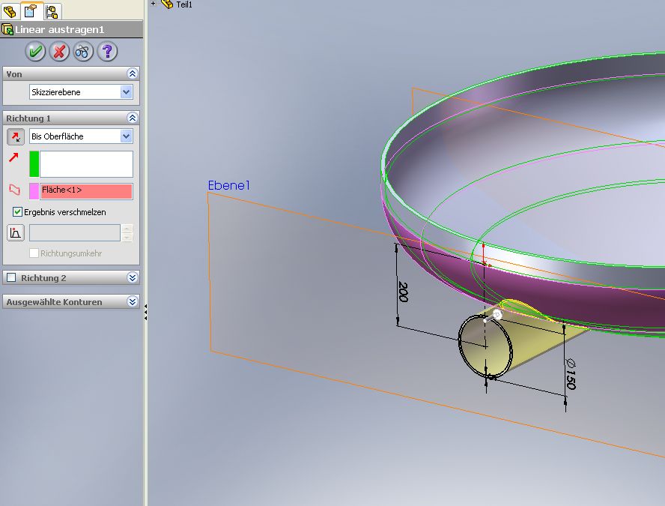Switch to the PropertyManager tab

click(31, 10)
